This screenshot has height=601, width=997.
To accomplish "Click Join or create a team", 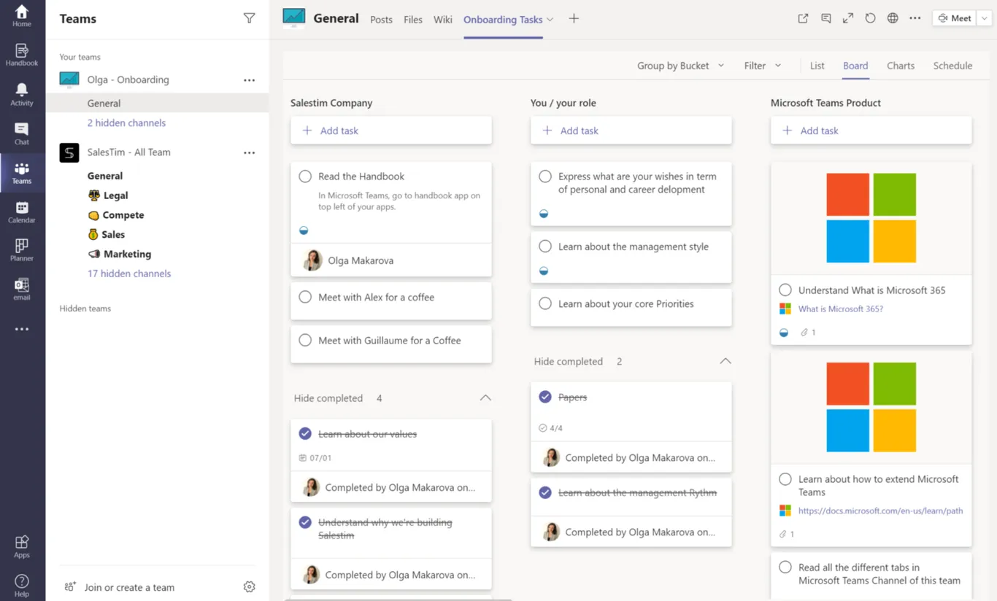I will pos(129,587).
